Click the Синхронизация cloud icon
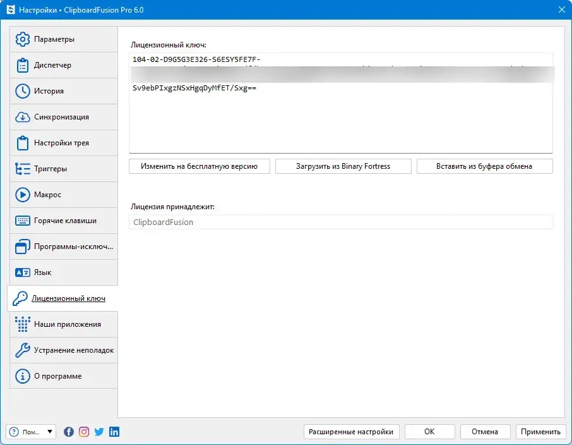Image resolution: width=572 pixels, height=445 pixels. (22, 117)
